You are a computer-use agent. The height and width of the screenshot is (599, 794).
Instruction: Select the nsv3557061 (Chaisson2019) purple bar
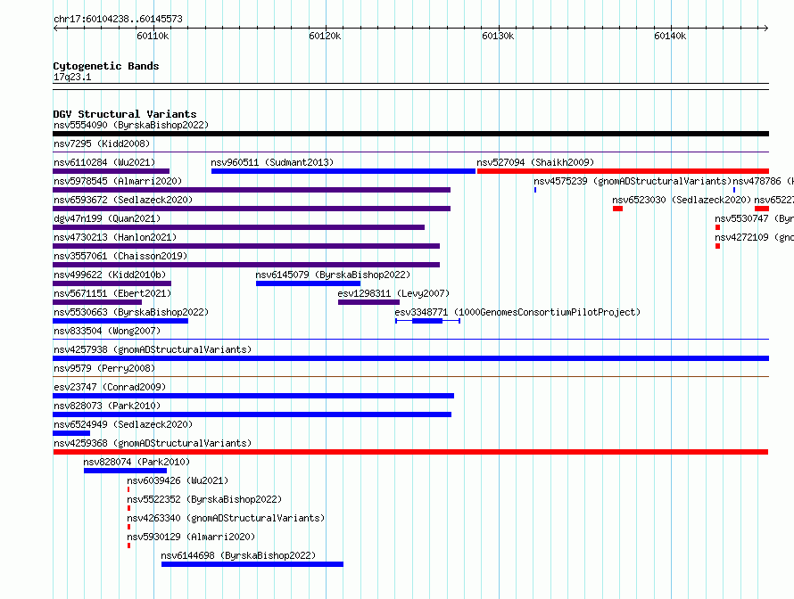click(246, 265)
